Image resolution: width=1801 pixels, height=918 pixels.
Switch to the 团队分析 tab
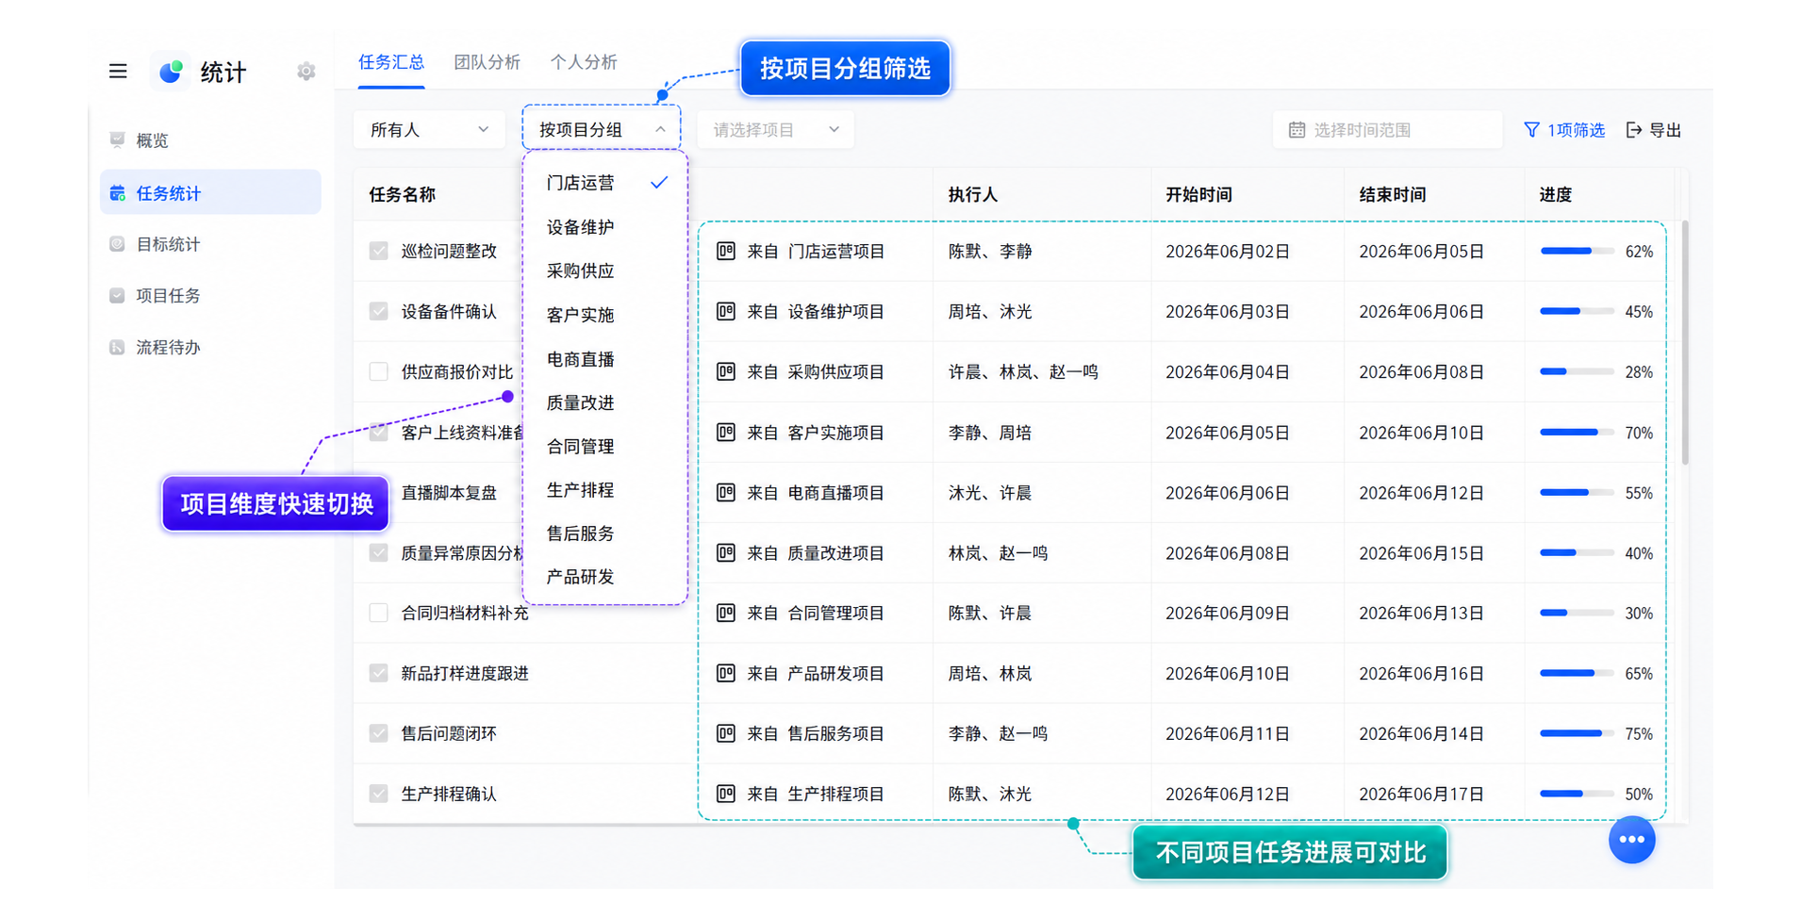click(487, 62)
